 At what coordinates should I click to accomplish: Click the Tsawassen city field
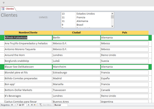76,90
